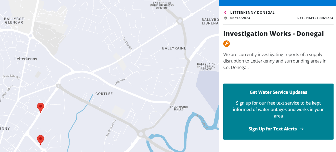Click the Ballyraine Halls map label
The height and width of the screenshot is (152, 336).
pyautogui.click(x=178, y=108)
